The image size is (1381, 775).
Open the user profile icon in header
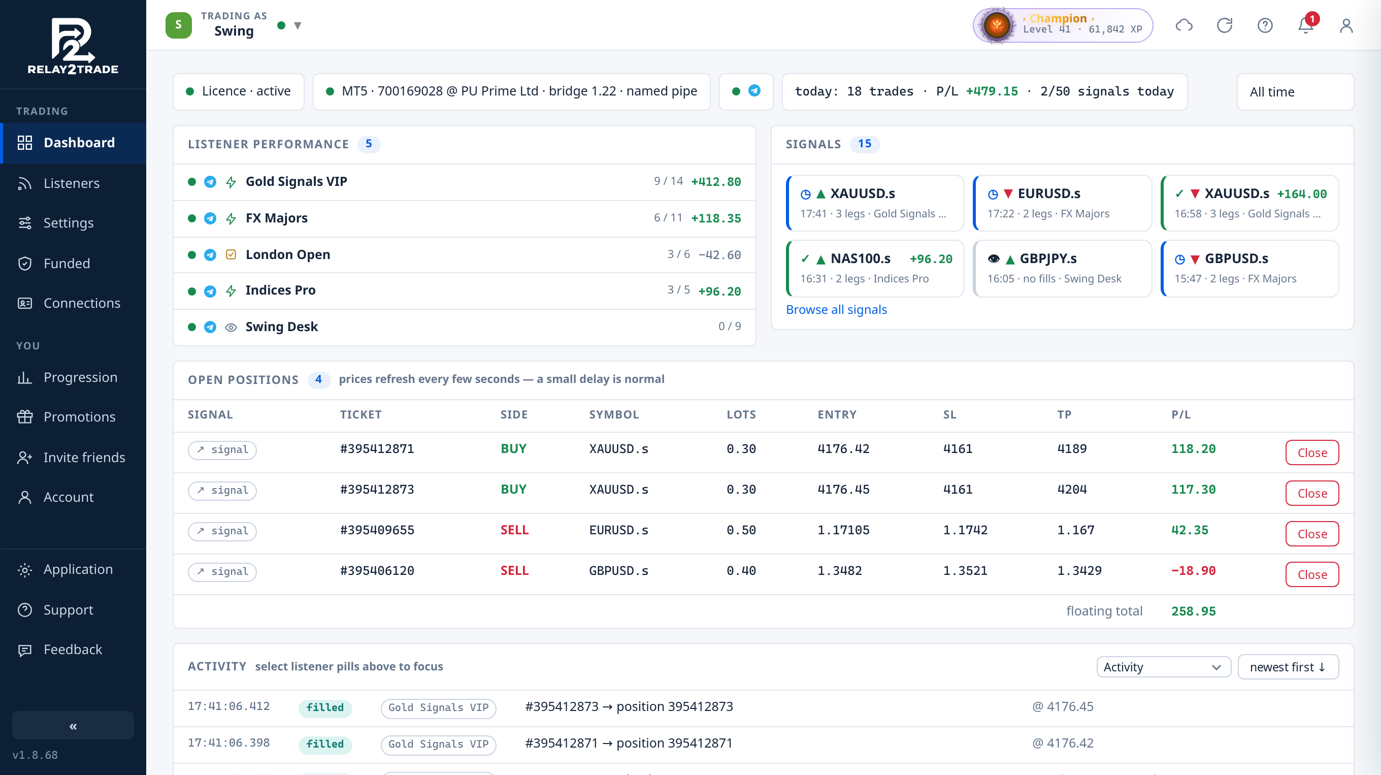click(1346, 25)
